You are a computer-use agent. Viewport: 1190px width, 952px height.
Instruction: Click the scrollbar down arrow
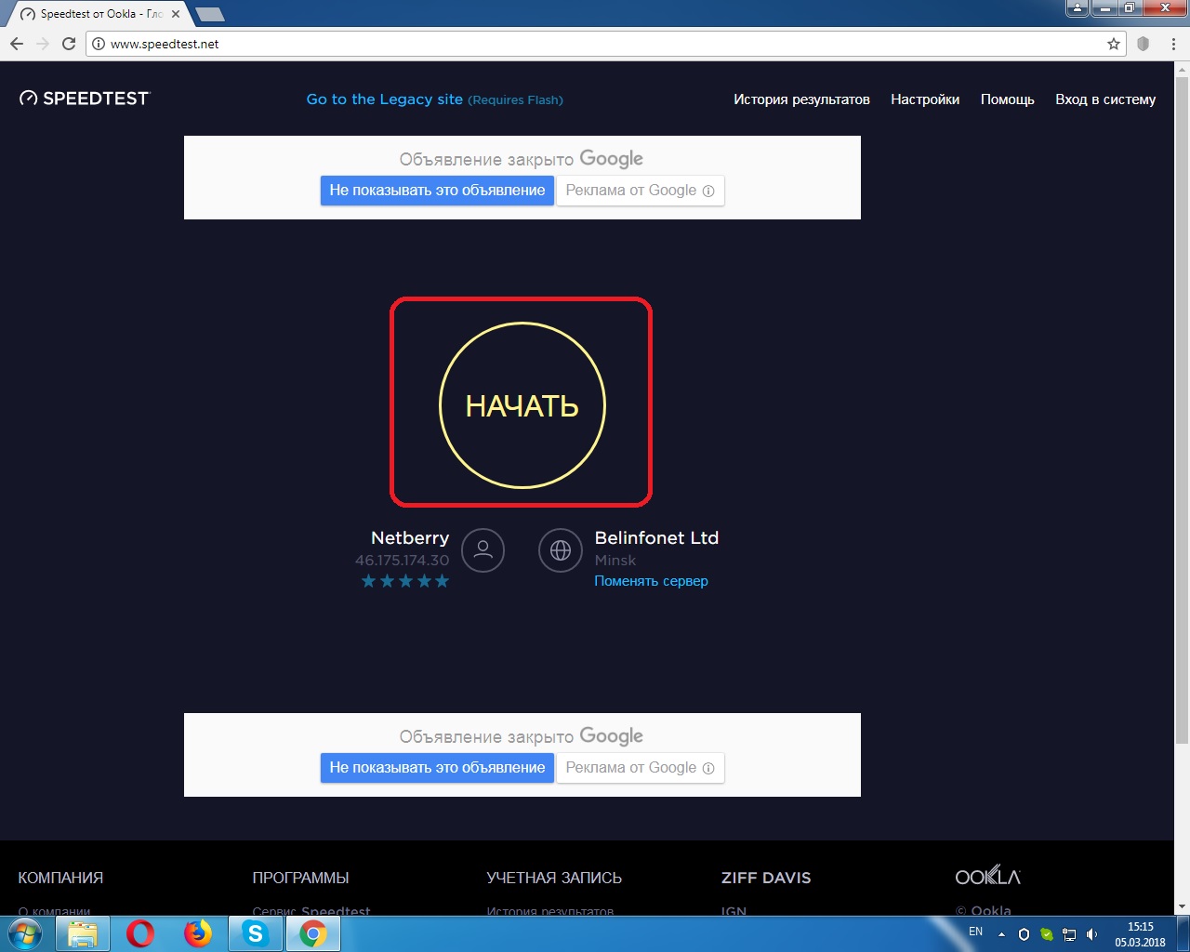(1182, 907)
